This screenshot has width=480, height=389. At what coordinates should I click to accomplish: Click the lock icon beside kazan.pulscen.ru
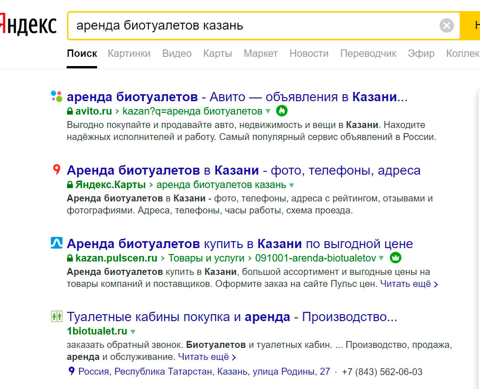point(70,258)
